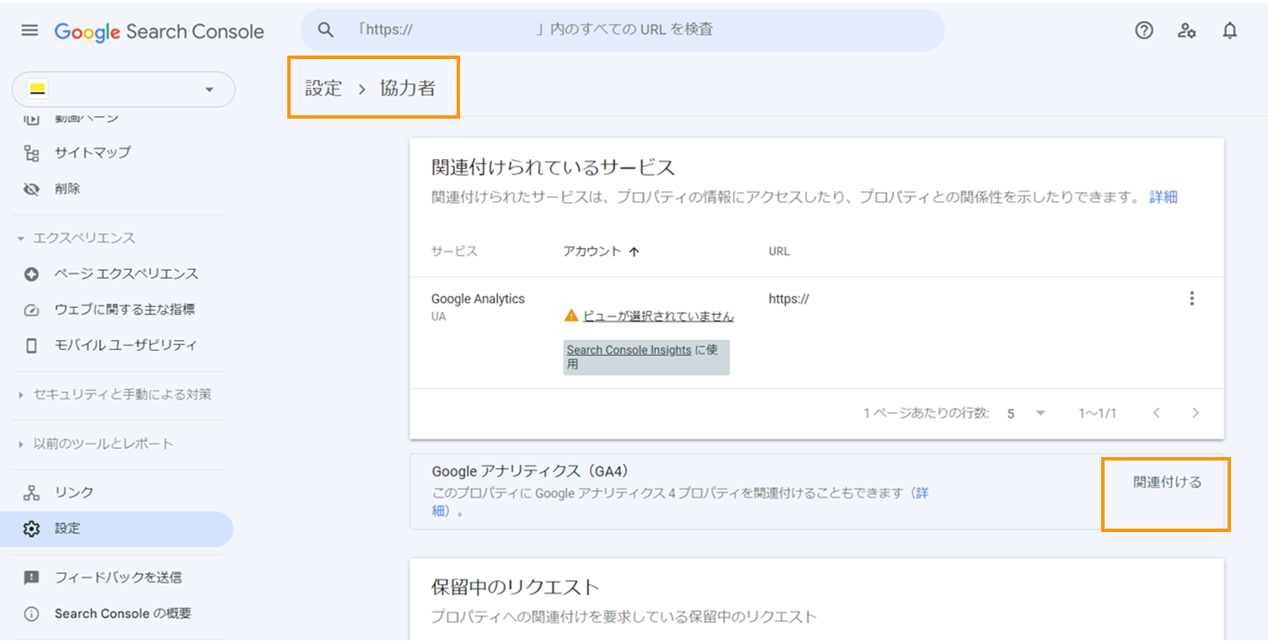Click the sitemap icon in sidebar
1268x644 pixels.
point(32,153)
